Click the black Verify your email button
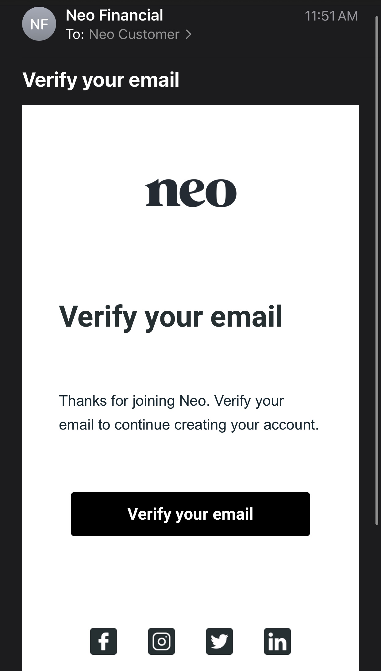The height and width of the screenshot is (671, 381). [x=190, y=514]
